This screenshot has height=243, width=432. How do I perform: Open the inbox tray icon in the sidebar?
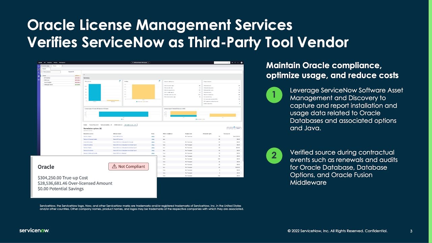[39, 80]
